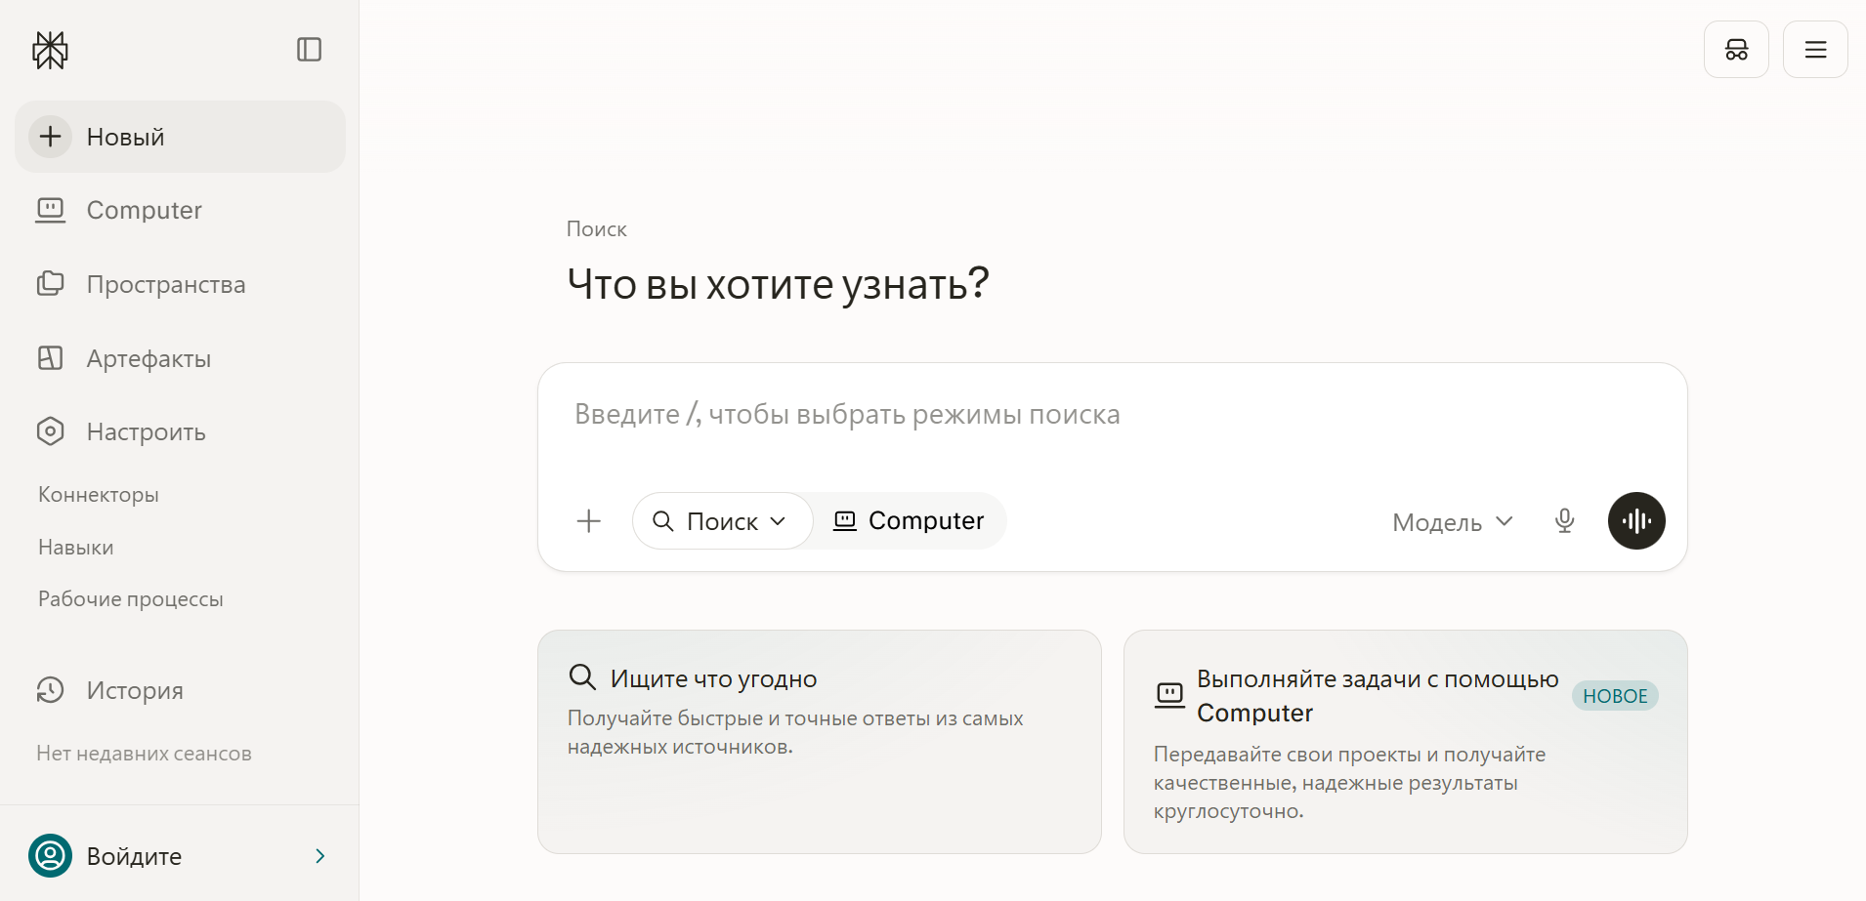Click the История clock icon
The width and height of the screenshot is (1866, 901).
[x=50, y=690]
